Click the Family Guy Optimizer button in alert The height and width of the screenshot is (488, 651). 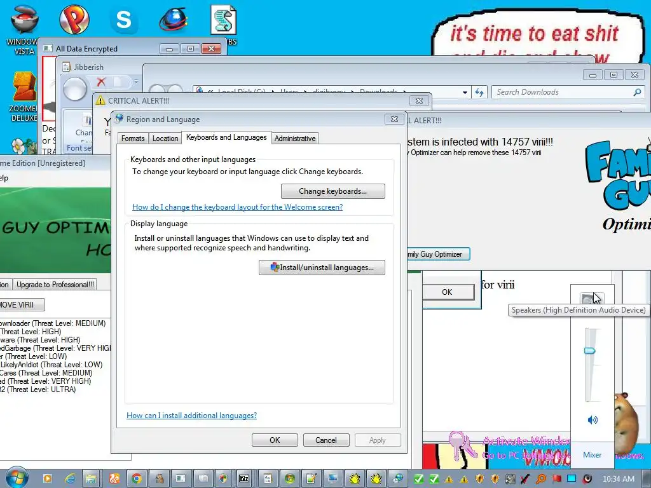pos(438,254)
